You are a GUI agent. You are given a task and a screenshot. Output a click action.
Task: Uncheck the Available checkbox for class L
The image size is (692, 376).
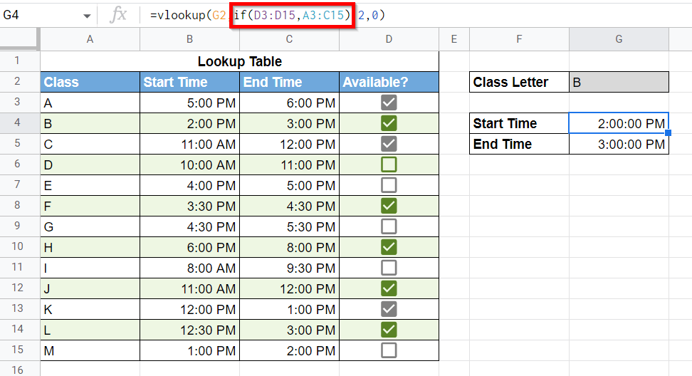[x=389, y=330]
